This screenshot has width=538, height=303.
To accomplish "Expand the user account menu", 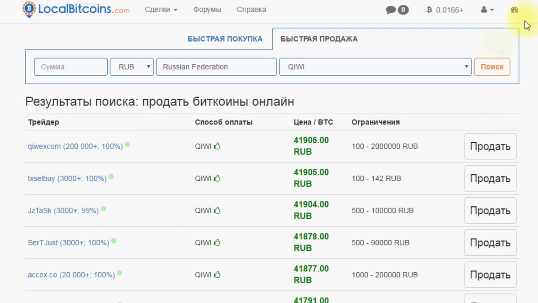I will (487, 10).
